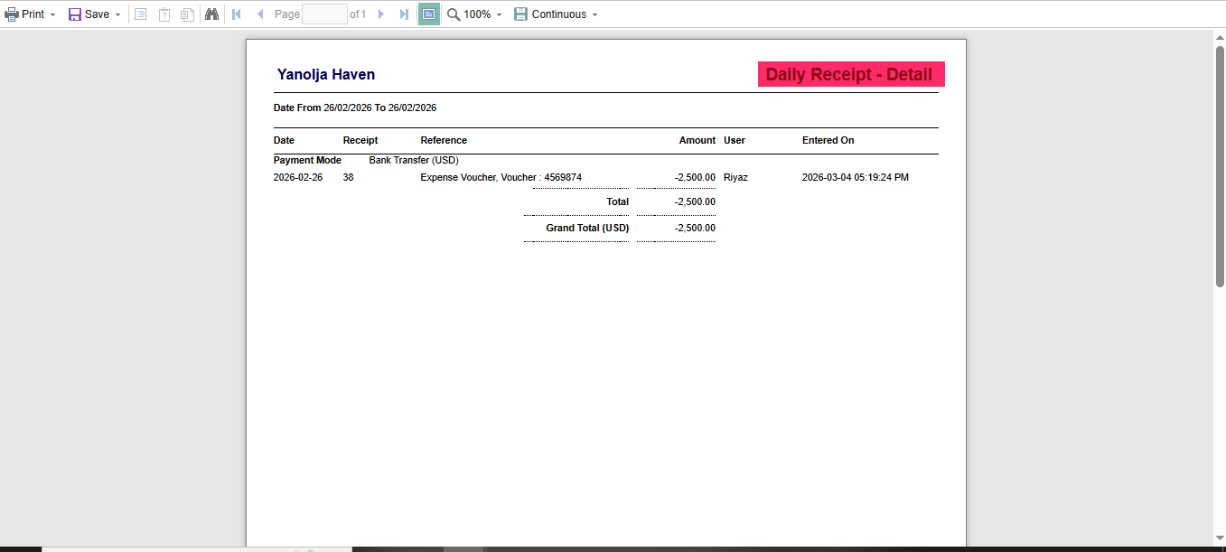Image resolution: width=1226 pixels, height=552 pixels.
Task: Click the Expense Voucher 4569874 reference
Action: coord(501,177)
